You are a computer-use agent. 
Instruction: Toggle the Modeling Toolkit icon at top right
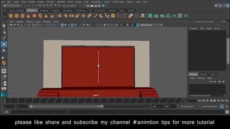pyautogui.click(x=216, y=6)
